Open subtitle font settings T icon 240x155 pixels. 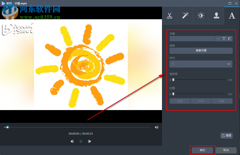224,39
